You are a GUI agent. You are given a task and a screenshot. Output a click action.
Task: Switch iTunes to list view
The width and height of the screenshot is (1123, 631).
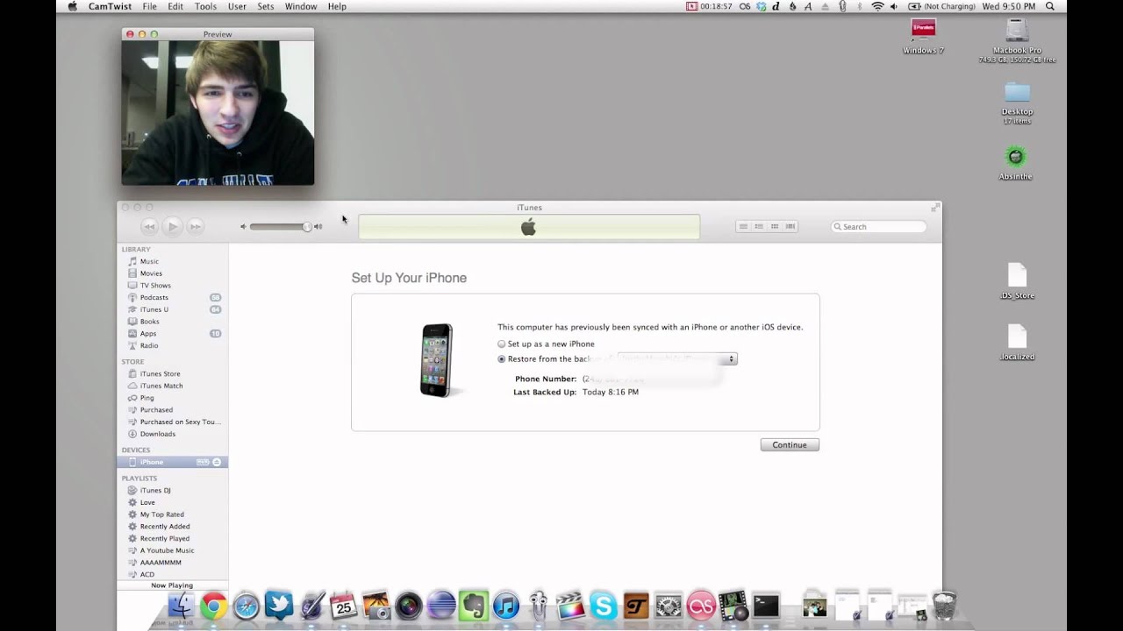[x=743, y=227]
